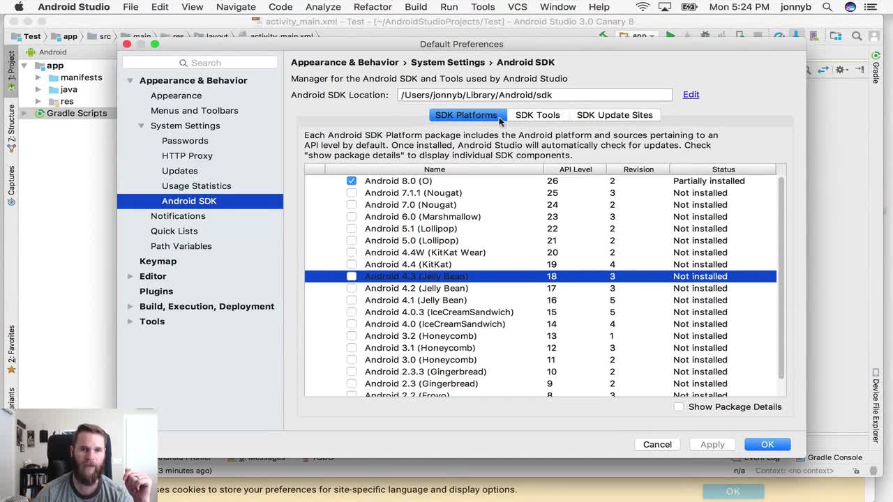893x502 pixels.
Task: Collapse Appearance & Behavior section arrow
Action: coord(130,80)
